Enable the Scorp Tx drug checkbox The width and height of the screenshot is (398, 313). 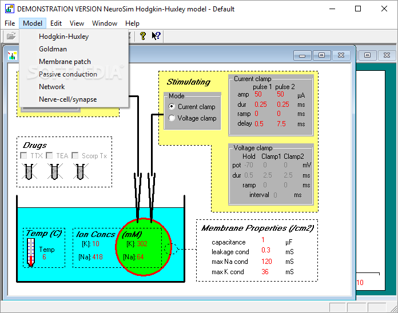click(x=75, y=155)
